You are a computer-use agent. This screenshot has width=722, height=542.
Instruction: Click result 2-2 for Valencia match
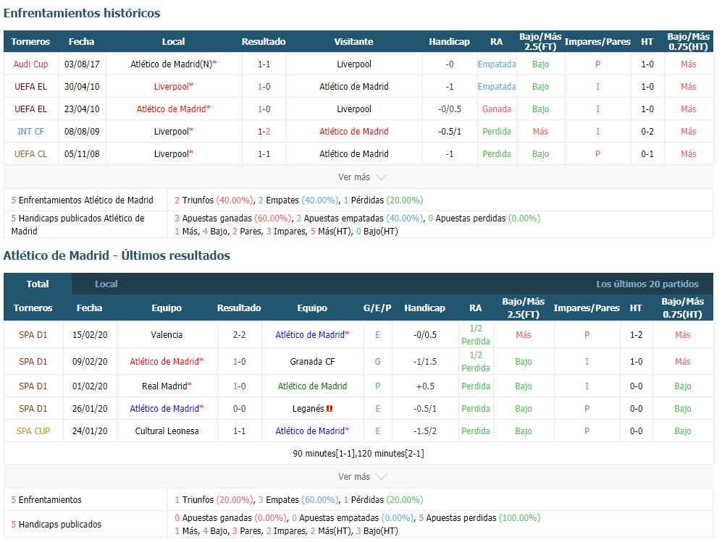click(239, 335)
